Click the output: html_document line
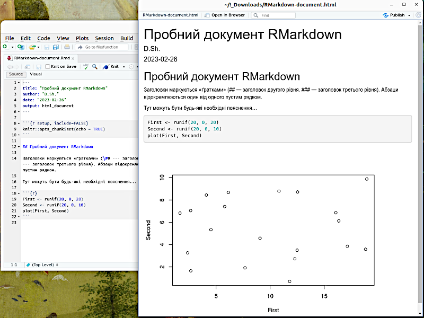424x318 pixels. [48, 105]
